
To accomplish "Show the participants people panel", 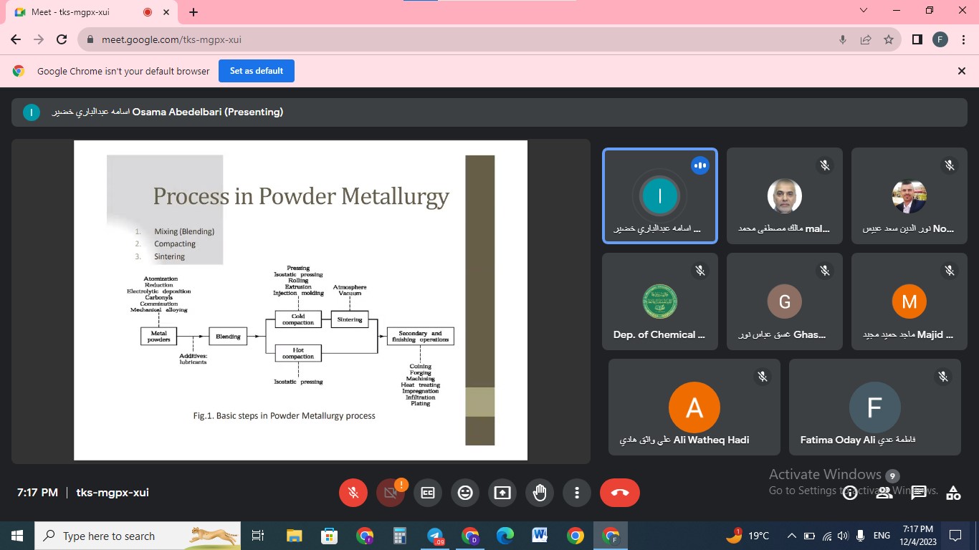I will [884, 493].
